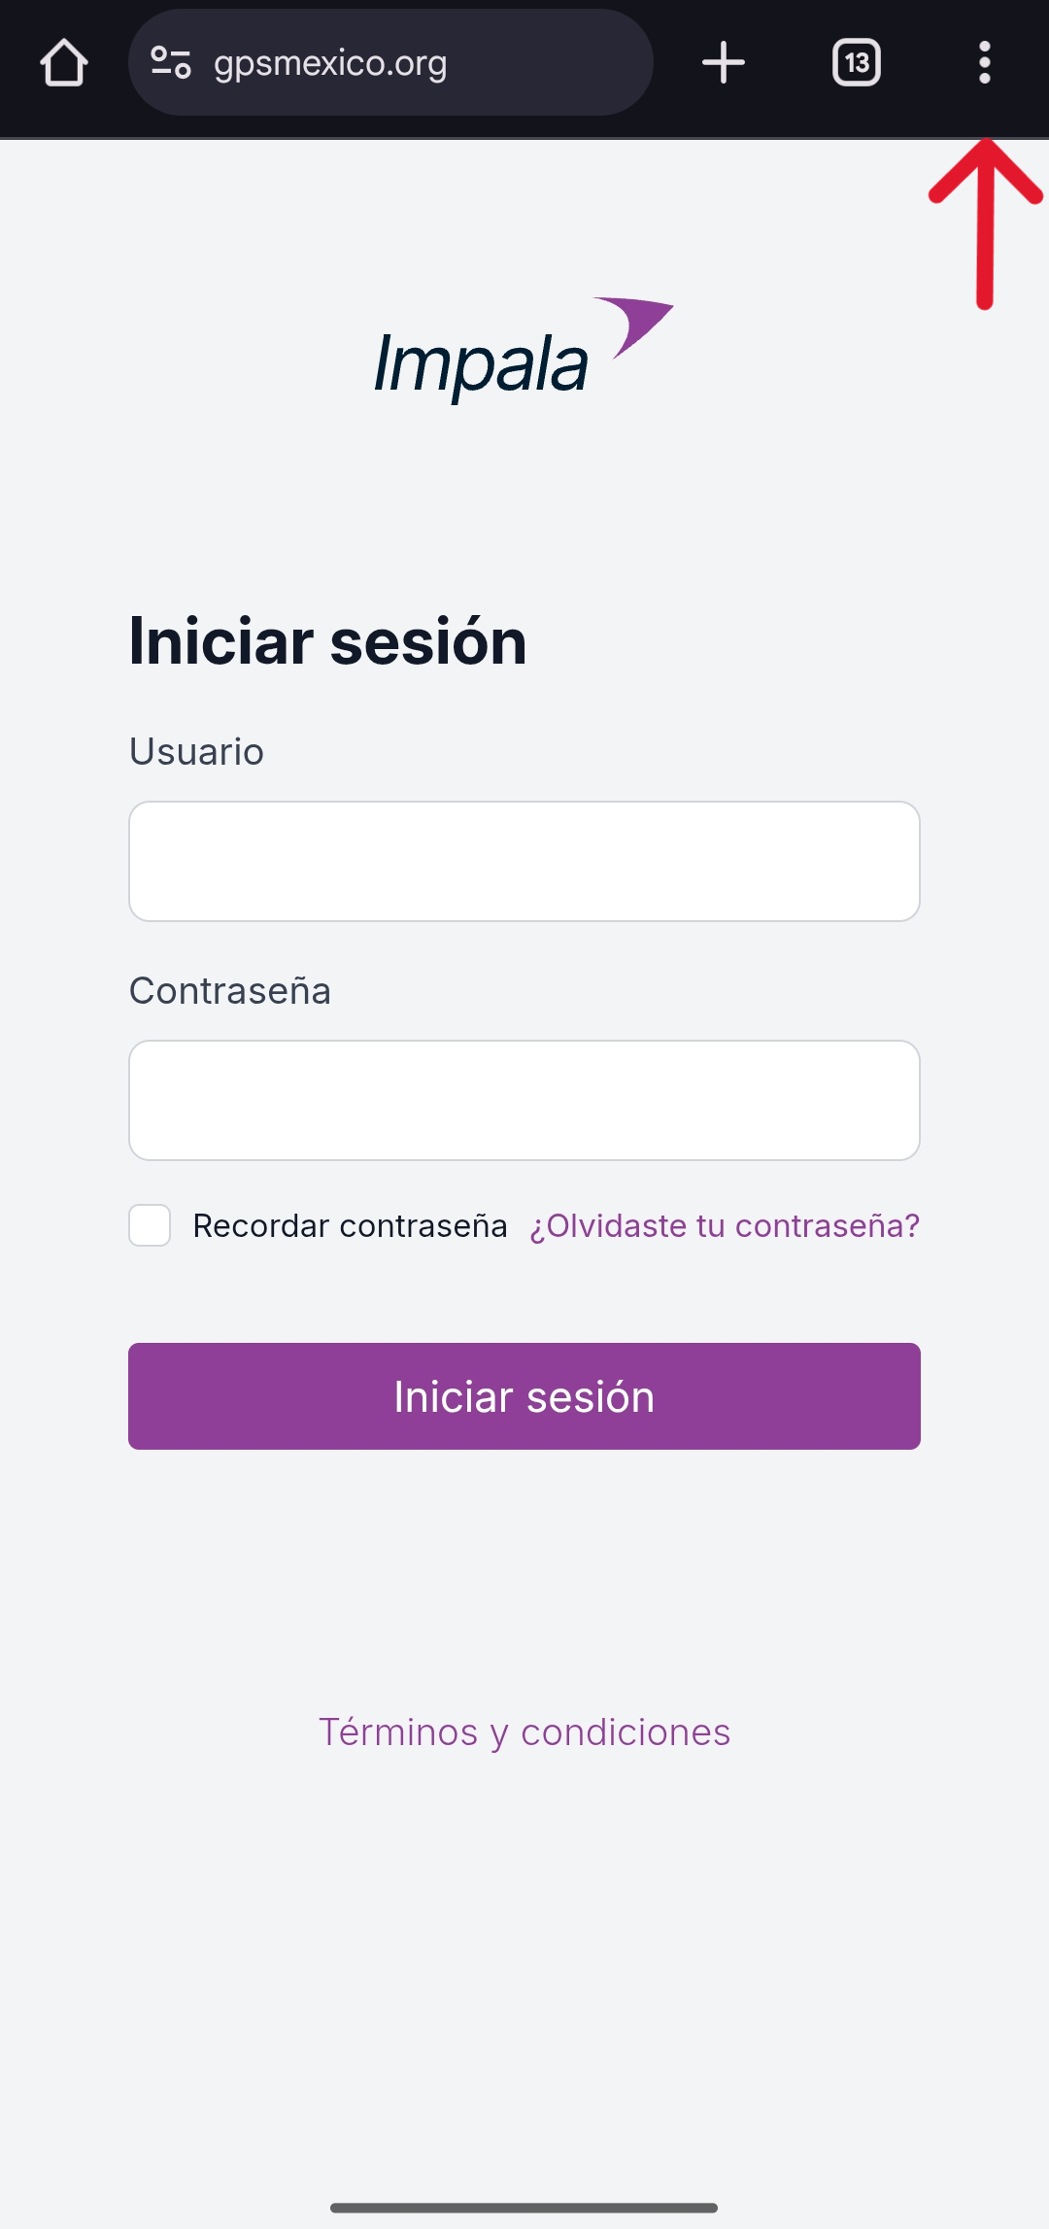1049x2229 pixels.
Task: Open site information icon beside URL
Action: pos(171,63)
